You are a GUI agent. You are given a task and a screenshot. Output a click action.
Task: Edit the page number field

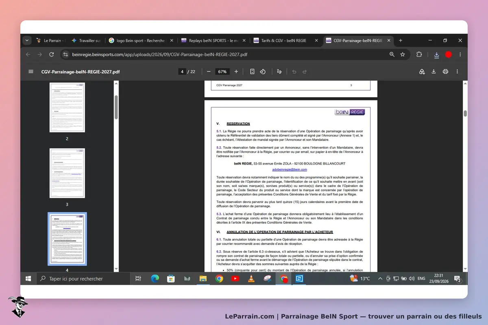point(182,71)
